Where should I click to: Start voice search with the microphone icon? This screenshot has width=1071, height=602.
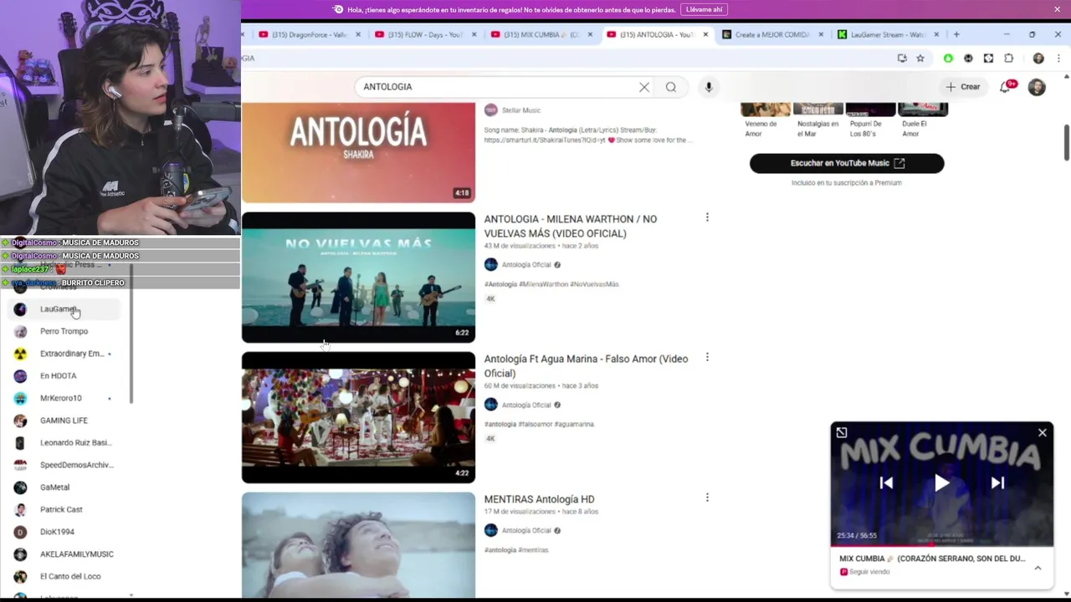tap(709, 87)
